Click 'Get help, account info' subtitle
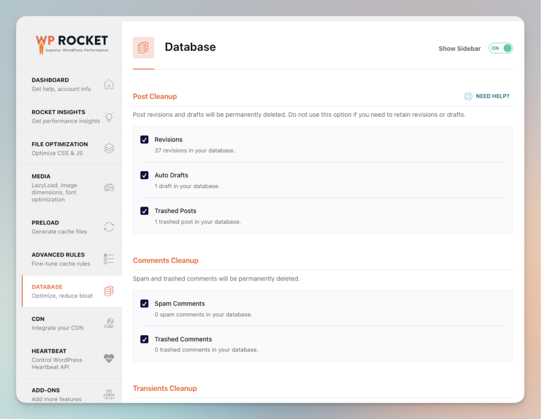Image resolution: width=541 pixels, height=419 pixels. (x=61, y=89)
